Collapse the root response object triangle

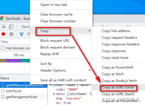(x=51, y=85)
